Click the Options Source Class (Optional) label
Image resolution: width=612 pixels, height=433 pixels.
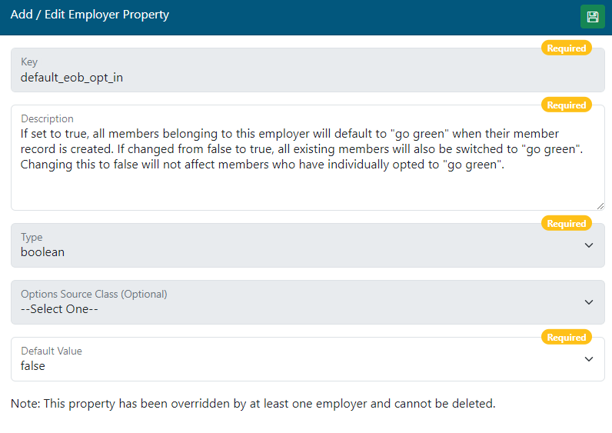pos(94,294)
